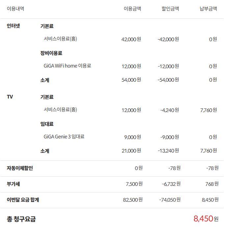Image resolution: width=225 pixels, height=228 pixels.
Task: Click the 임대료 subheading
Action: click(x=47, y=124)
